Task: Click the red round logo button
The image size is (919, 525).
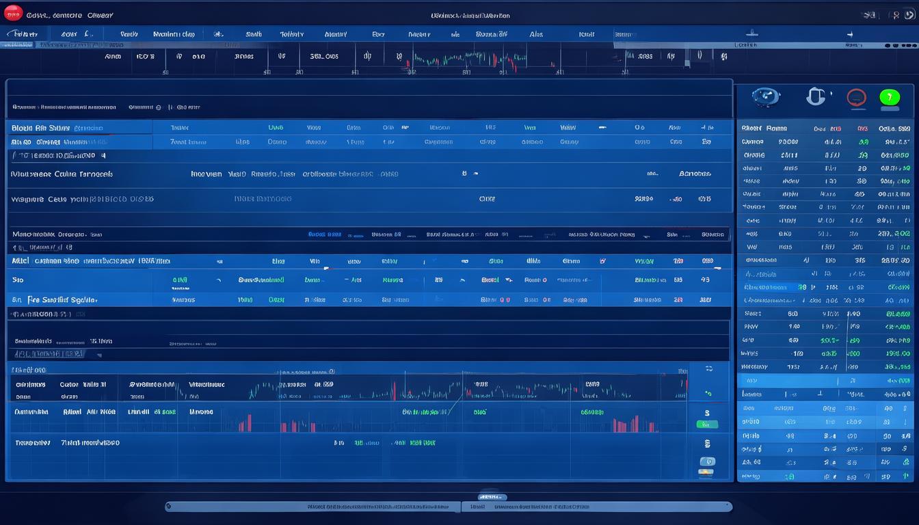Action: pyautogui.click(x=14, y=12)
